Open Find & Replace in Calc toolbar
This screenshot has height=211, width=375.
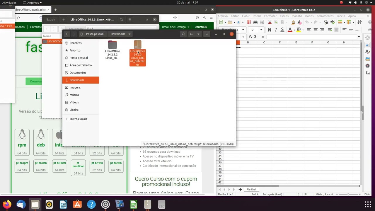pos(326,22)
